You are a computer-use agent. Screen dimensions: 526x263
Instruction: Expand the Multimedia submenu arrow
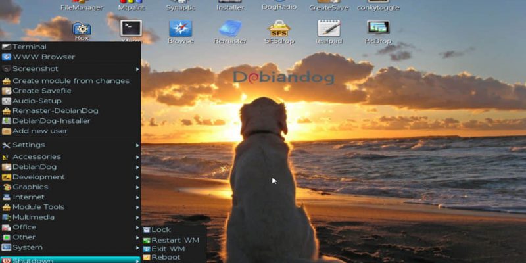tap(137, 218)
